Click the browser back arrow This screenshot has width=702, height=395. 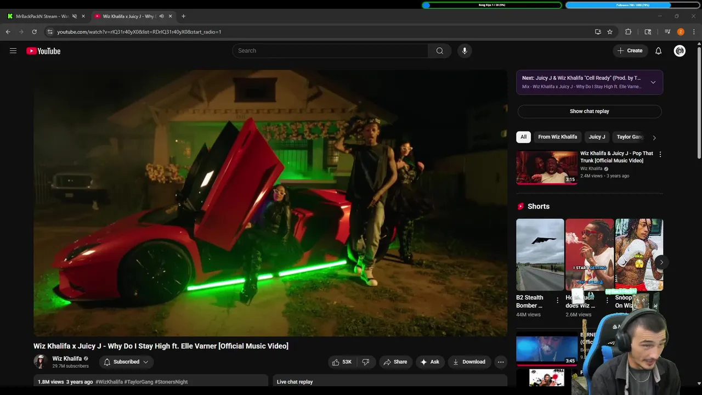pos(8,32)
